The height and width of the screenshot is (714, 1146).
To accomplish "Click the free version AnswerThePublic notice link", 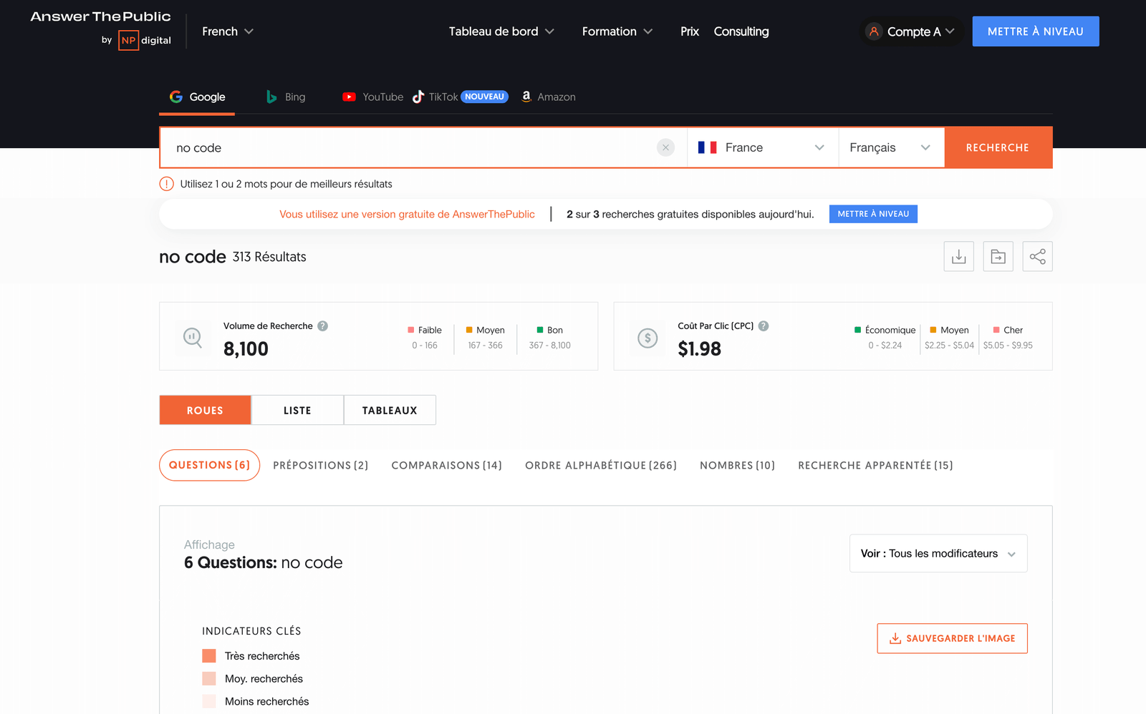I will click(407, 214).
